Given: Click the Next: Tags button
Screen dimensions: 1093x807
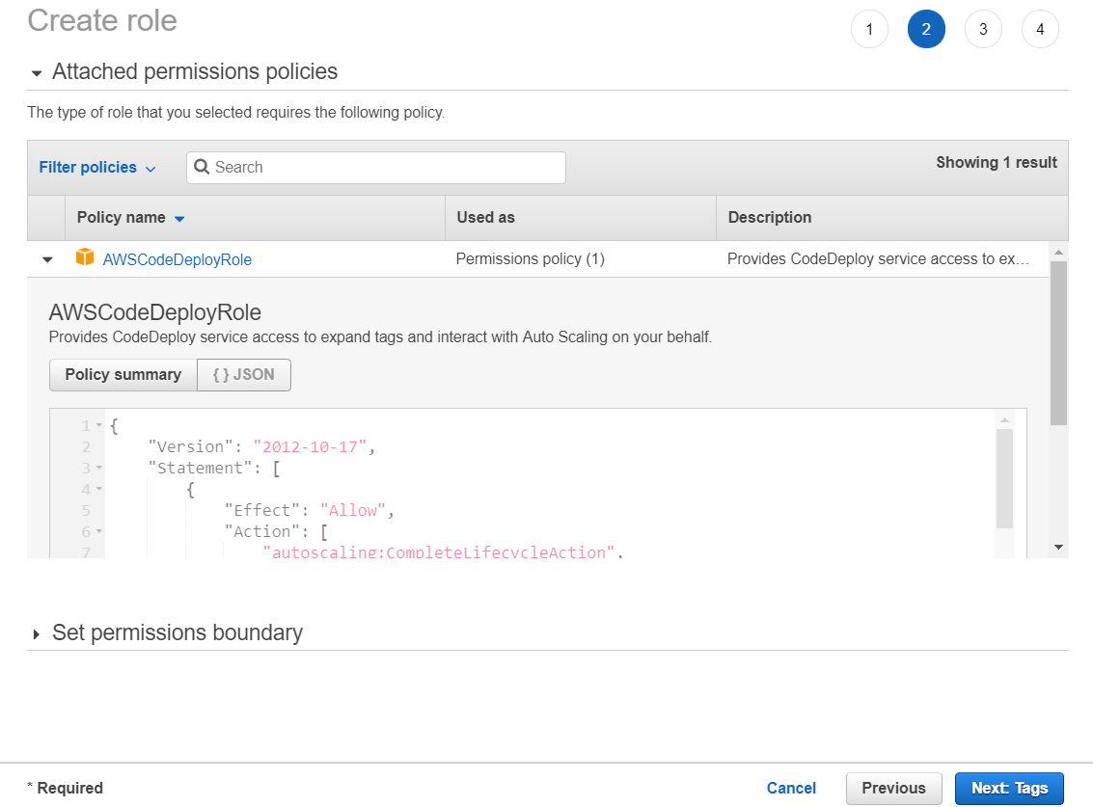Looking at the screenshot, I should (1009, 788).
